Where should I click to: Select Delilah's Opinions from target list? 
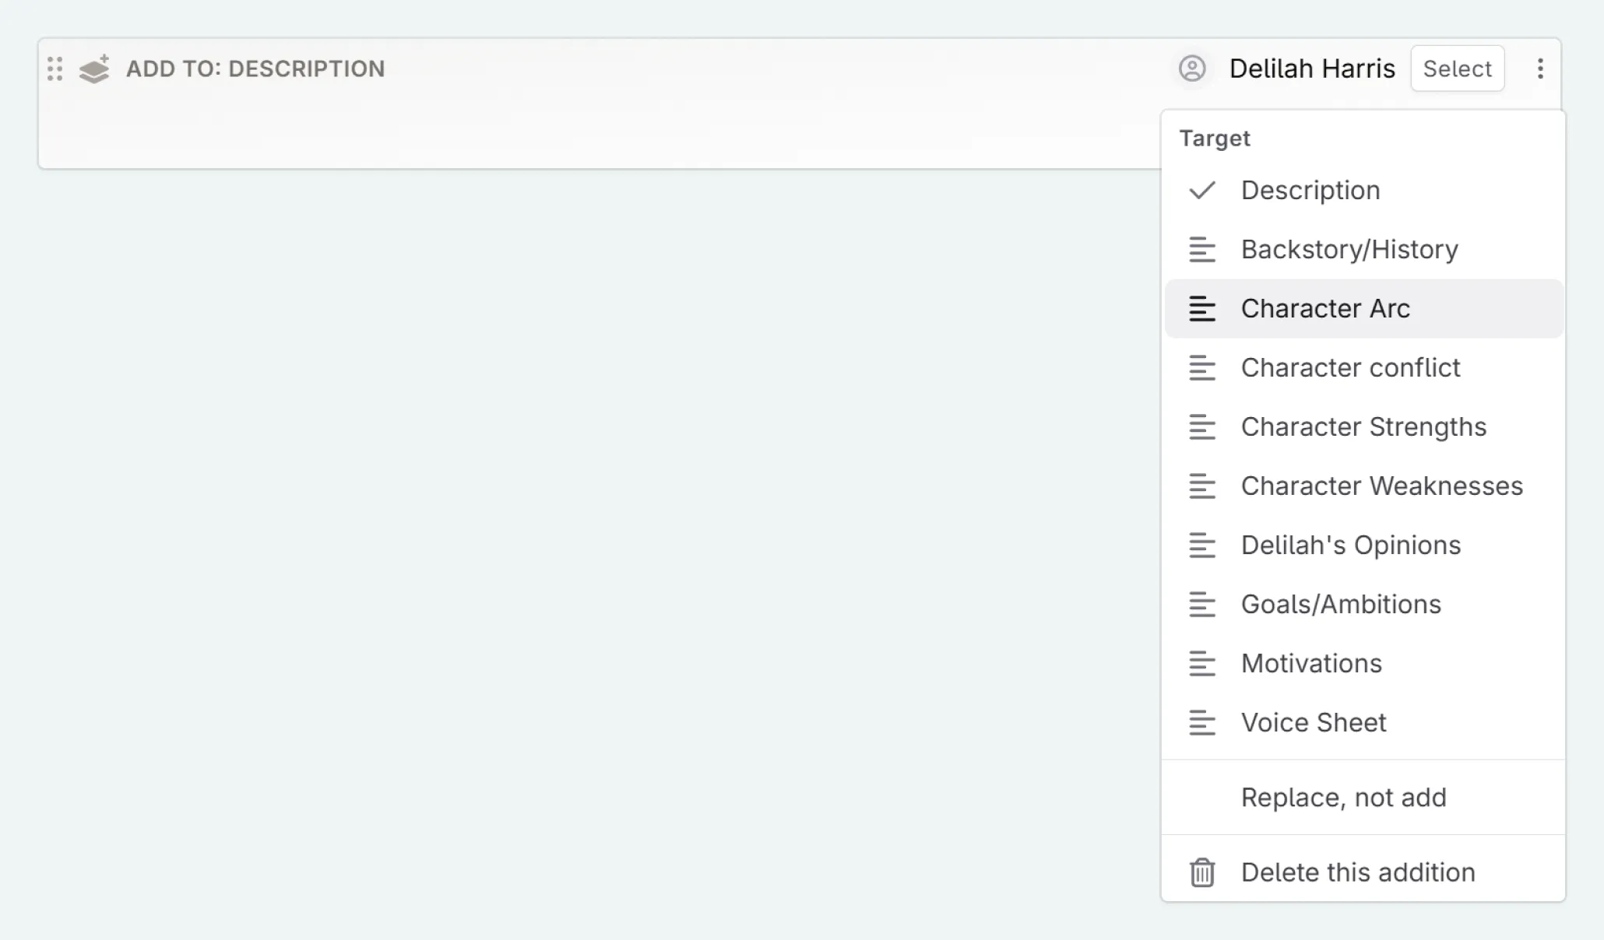1351,545
